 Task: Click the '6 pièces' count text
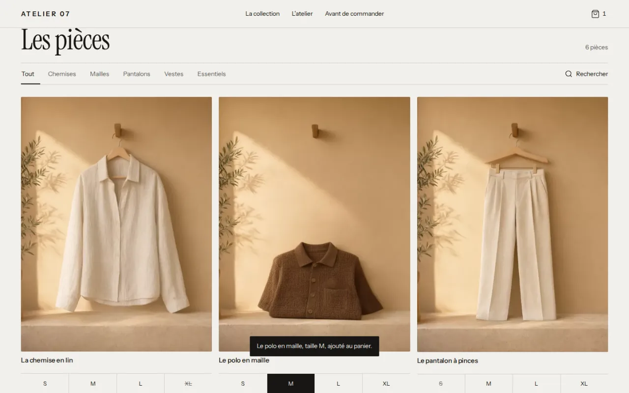tap(597, 48)
